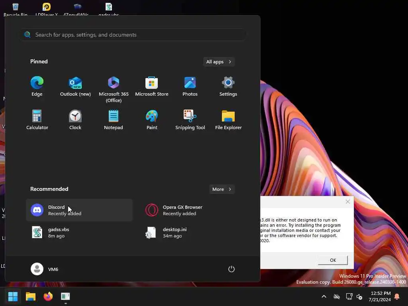The height and width of the screenshot is (306, 408).
Task: Open the network display tray icon
Action: point(349,296)
